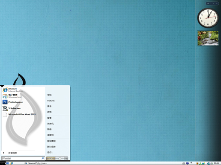Click the sidebar add gadget plus button
The height and width of the screenshot is (165, 221).
[x=208, y=3]
